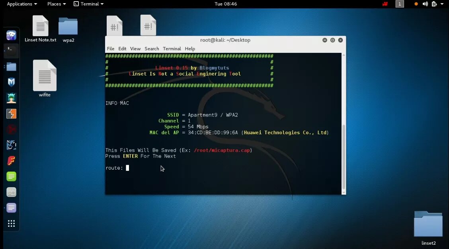Click the SSID value Apartment9 / WPA2
This screenshot has width=449, height=249.
[x=213, y=115]
